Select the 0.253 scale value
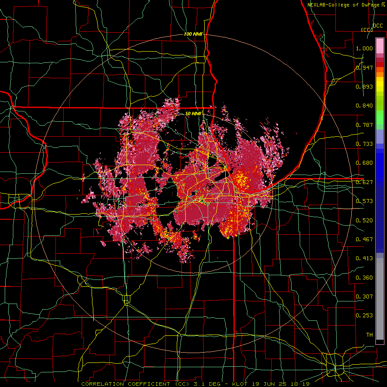 (364, 316)
